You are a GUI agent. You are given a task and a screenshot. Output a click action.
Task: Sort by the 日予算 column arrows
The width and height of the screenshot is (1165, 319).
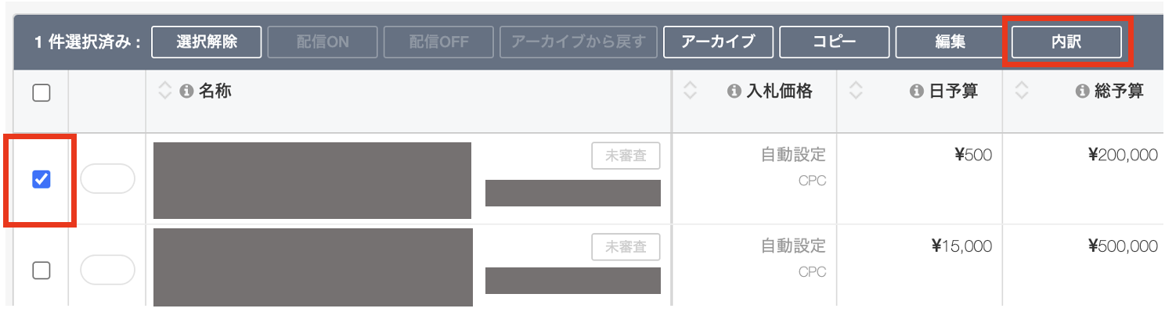856,92
